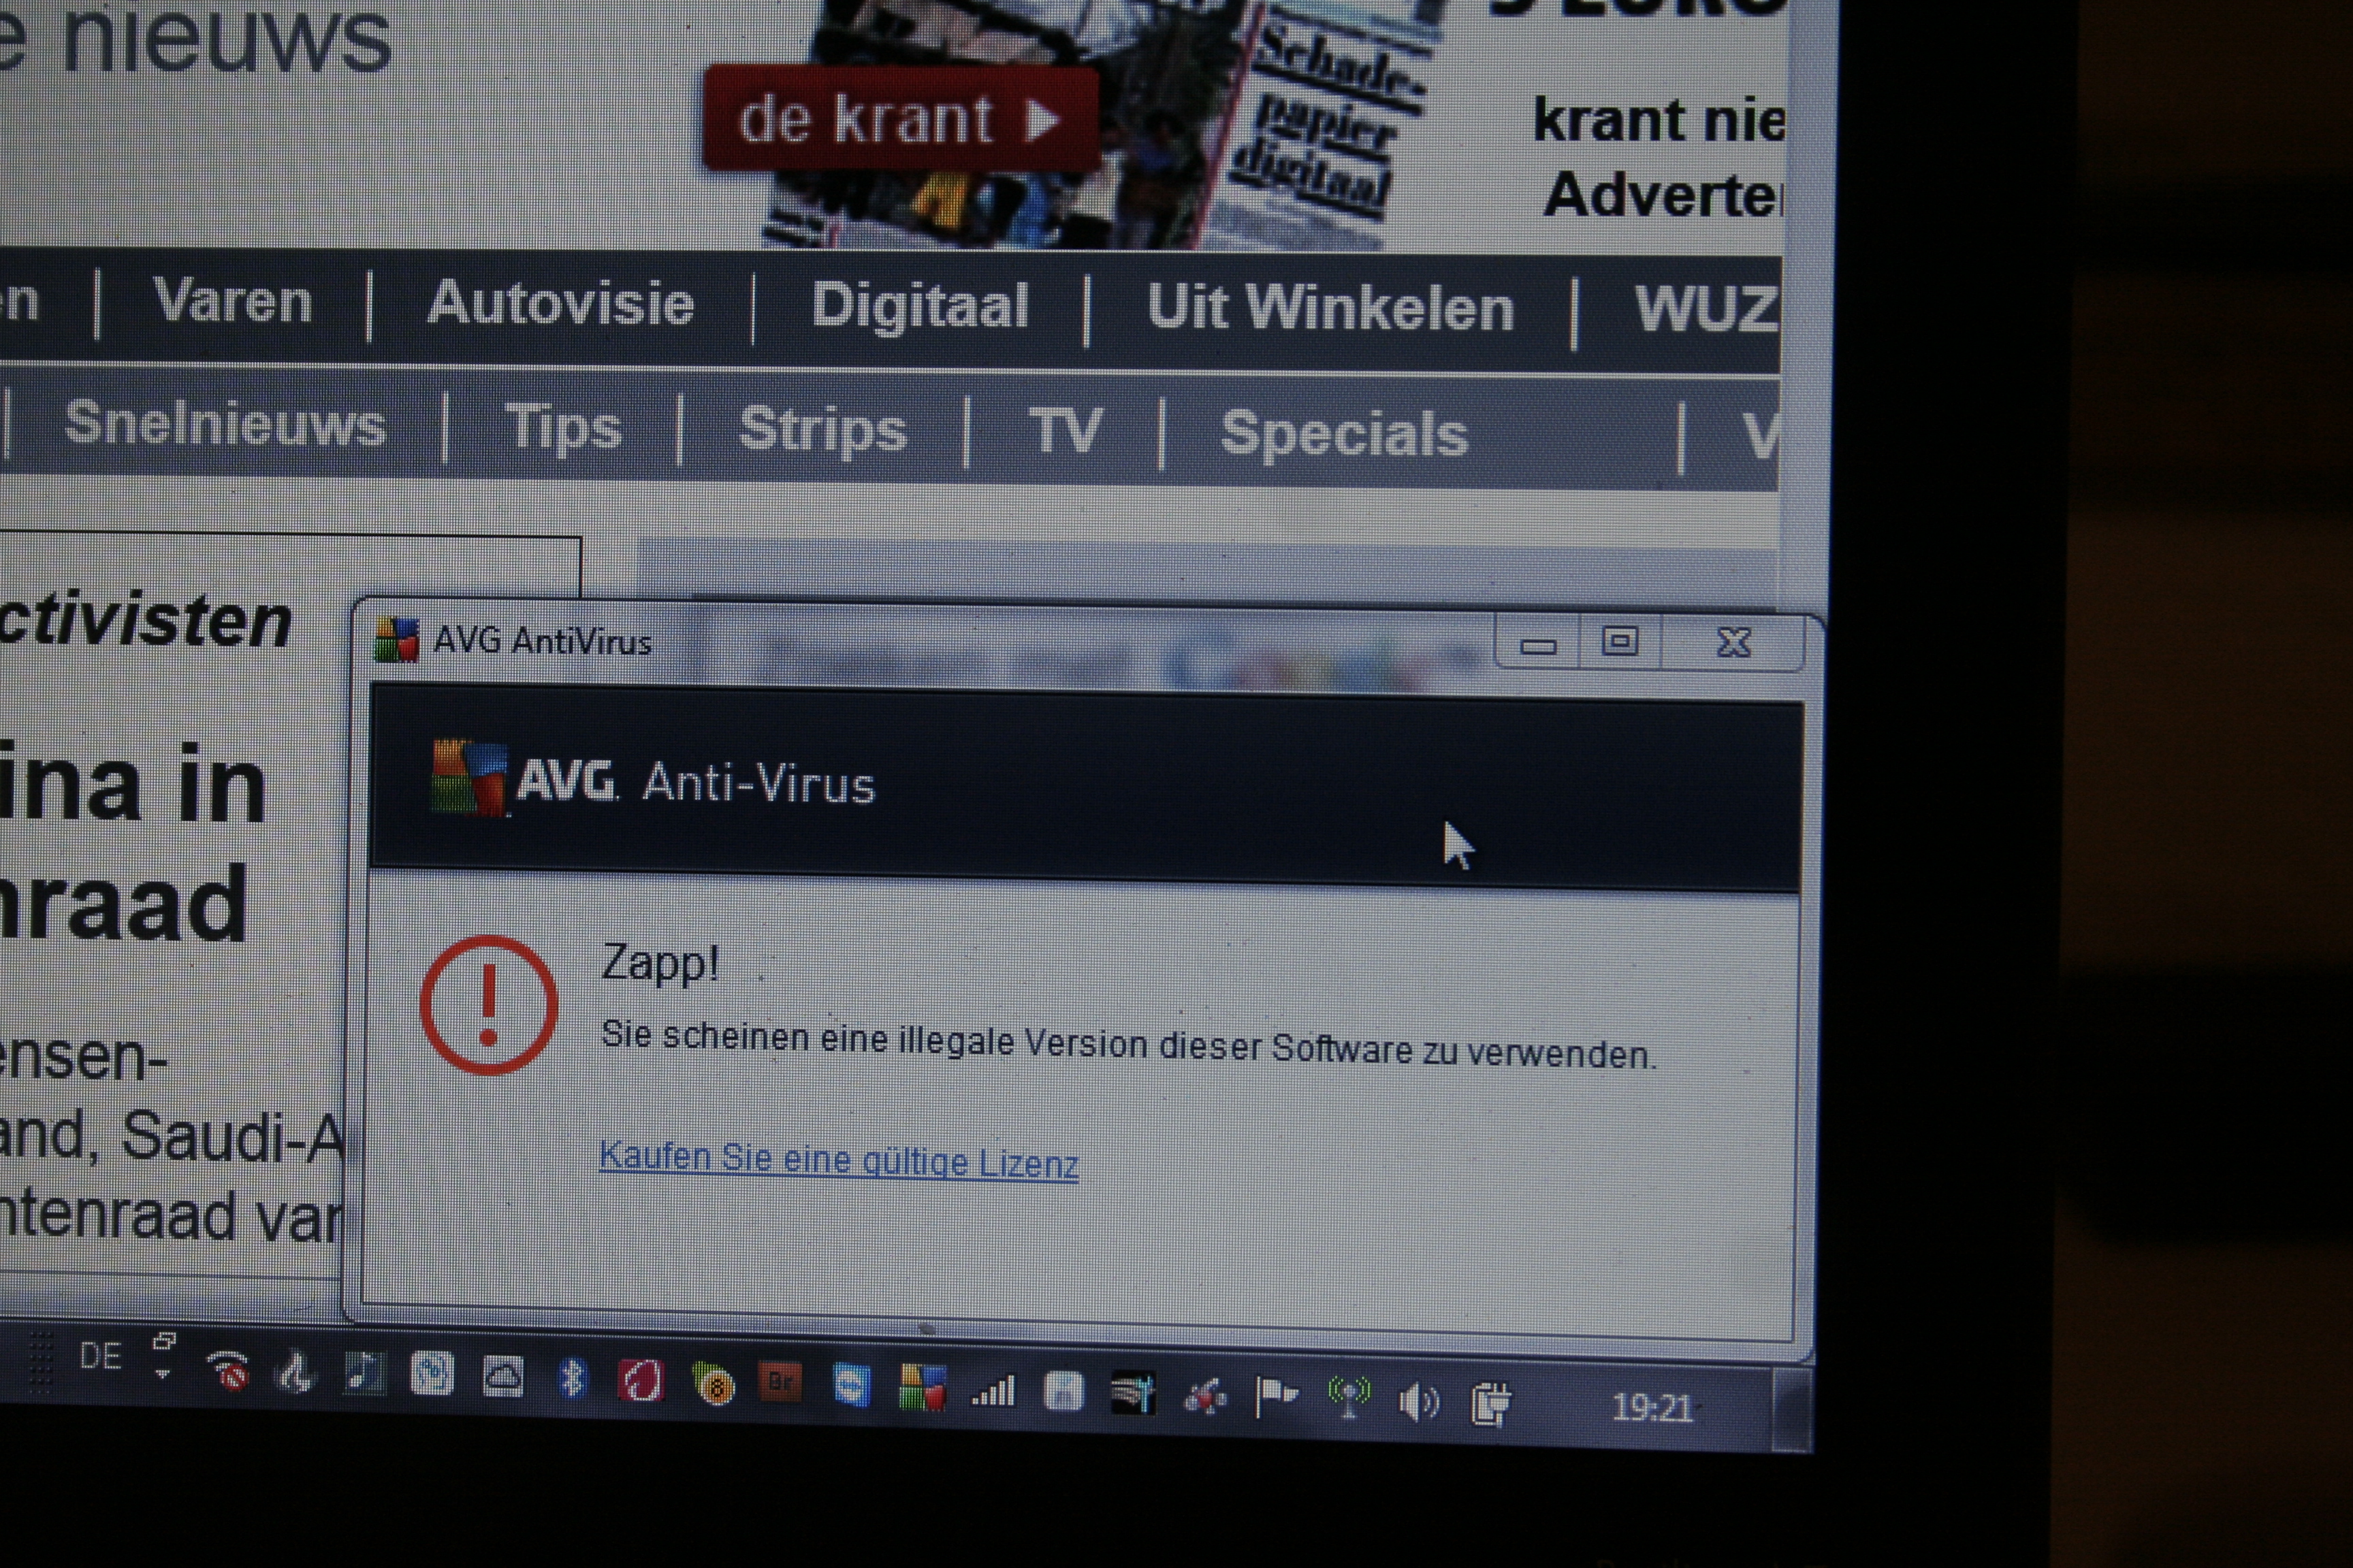Image resolution: width=2353 pixels, height=1568 pixels.
Task: Open Bluetooth tray icon
Action: (x=572, y=1378)
